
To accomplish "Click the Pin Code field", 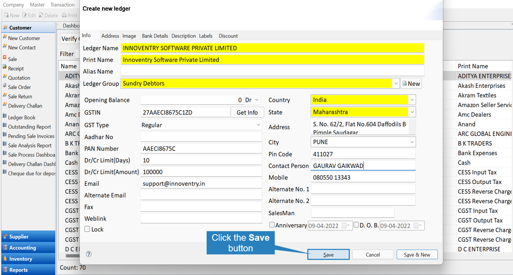I will [x=363, y=154].
